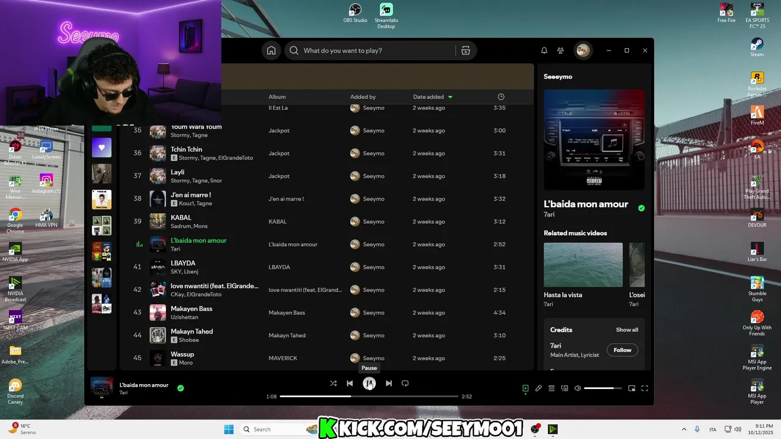Select track J'en ai marre !
The height and width of the screenshot is (439, 781).
tap(326, 199)
